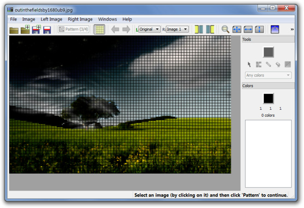Open the Help menu
Screen dimensions: 304x208
click(x=127, y=19)
